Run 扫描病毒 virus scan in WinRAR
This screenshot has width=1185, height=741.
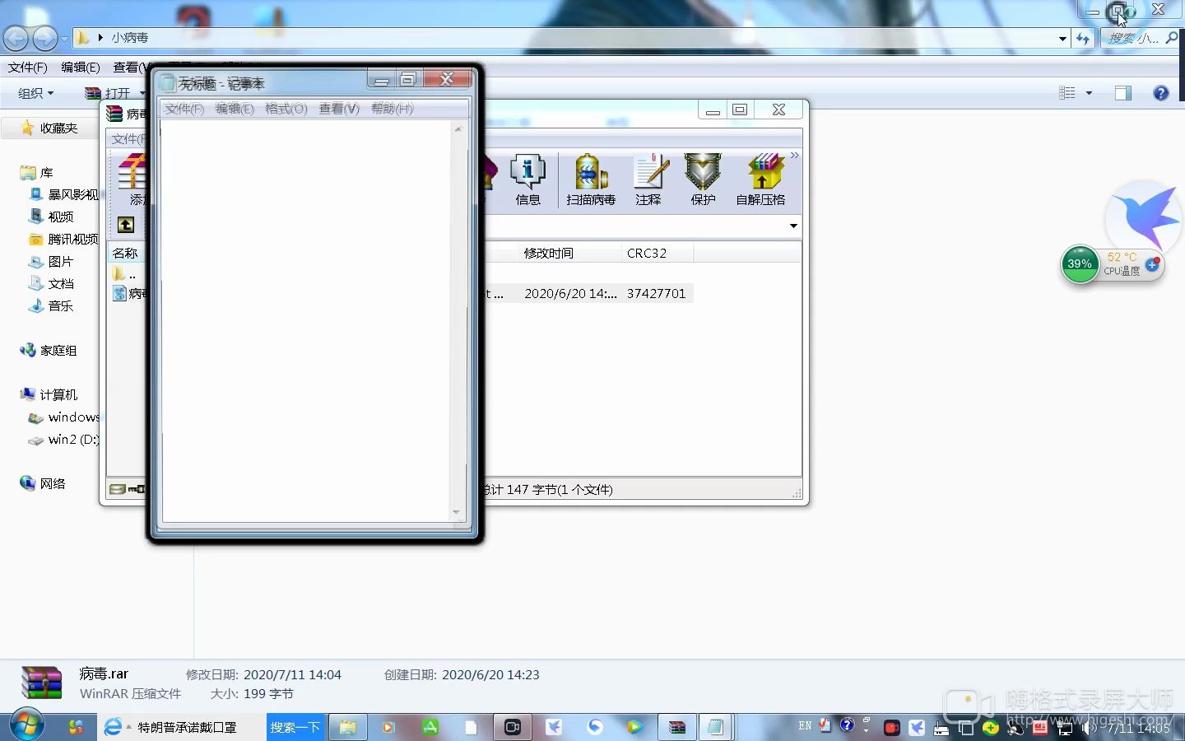click(x=591, y=179)
